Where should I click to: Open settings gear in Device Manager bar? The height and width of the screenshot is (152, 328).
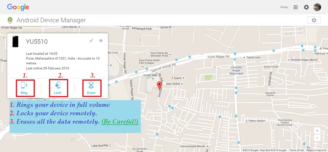[314, 20]
